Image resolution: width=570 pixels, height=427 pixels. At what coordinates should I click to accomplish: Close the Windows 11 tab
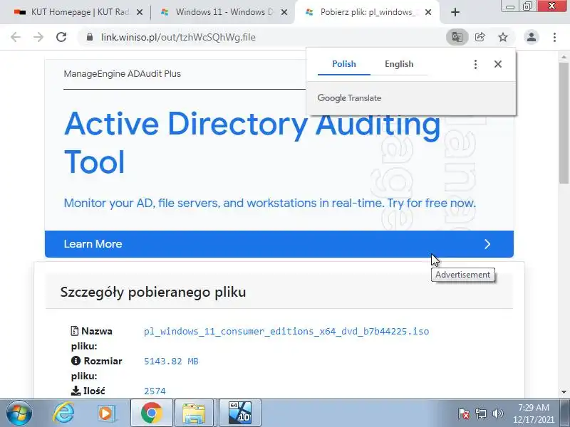(284, 12)
